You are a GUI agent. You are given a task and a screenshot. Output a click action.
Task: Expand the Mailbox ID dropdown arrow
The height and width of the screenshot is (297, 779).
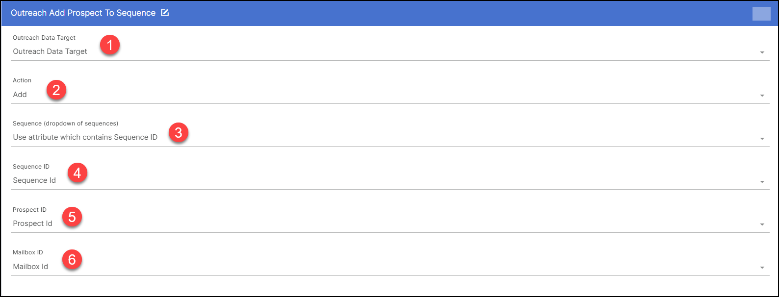click(762, 268)
